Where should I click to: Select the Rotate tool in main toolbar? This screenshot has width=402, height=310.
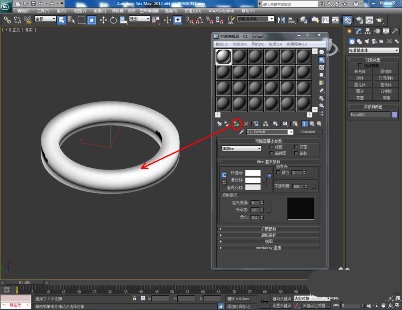coord(113,20)
